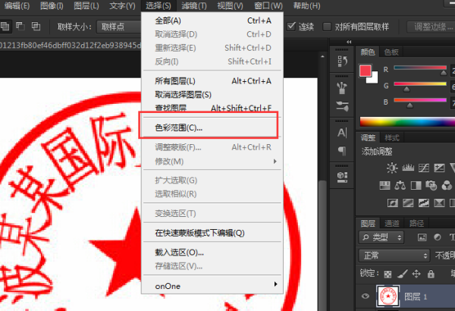Expand the onOne submenu
The image size is (455, 311).
[x=212, y=286]
